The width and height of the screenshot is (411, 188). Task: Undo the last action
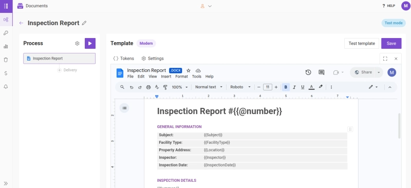(132, 87)
